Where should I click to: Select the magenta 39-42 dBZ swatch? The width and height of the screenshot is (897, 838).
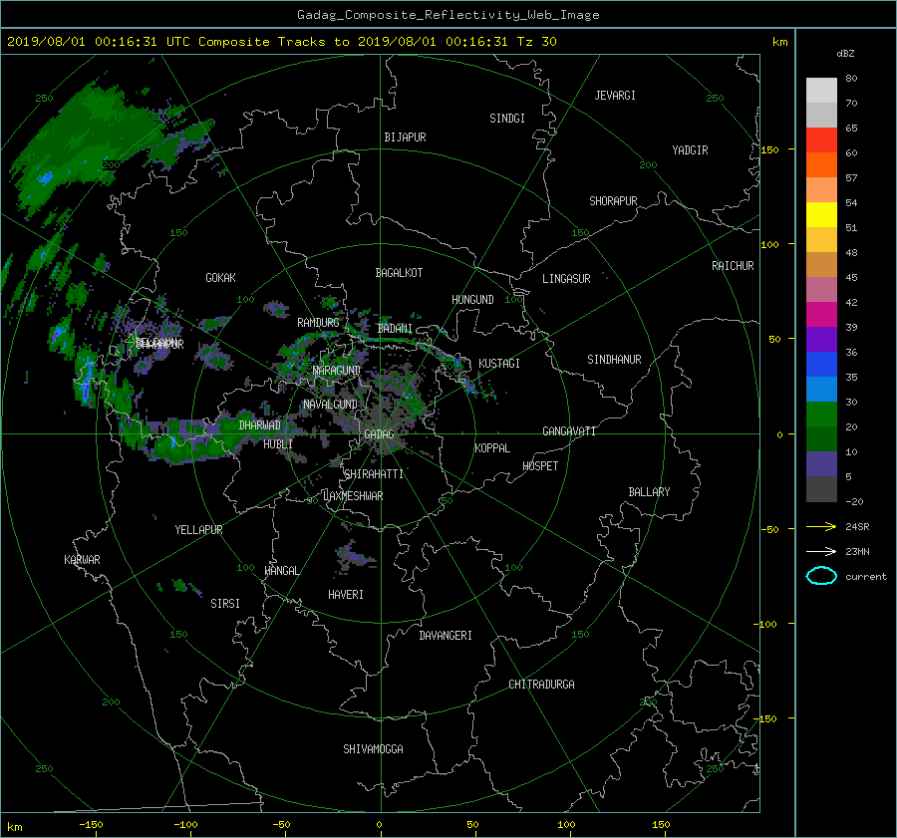tap(821, 315)
